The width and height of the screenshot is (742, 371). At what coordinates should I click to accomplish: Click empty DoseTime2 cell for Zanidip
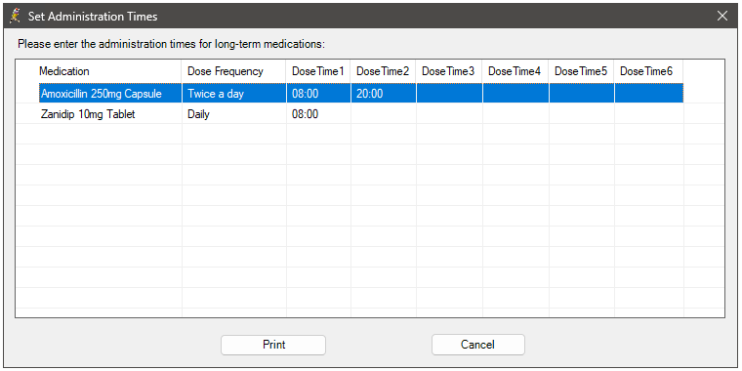click(x=384, y=114)
